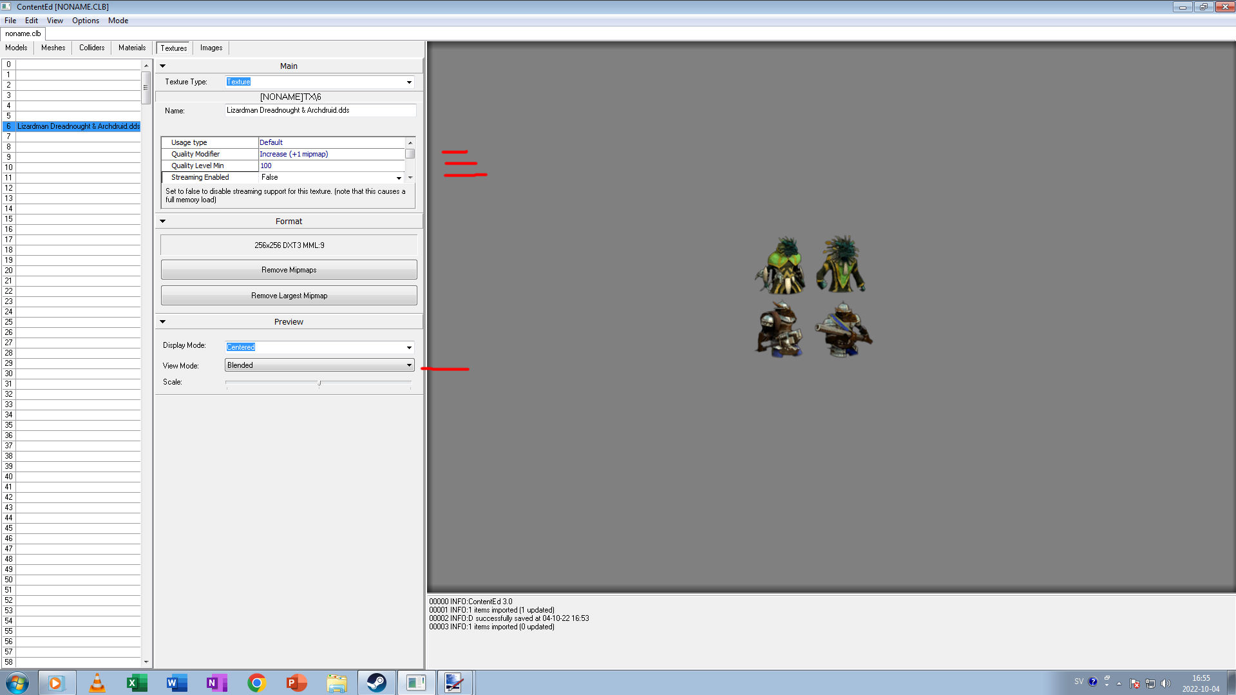This screenshot has height=695, width=1236.
Task: Switch to the Textures tab
Action: point(174,48)
